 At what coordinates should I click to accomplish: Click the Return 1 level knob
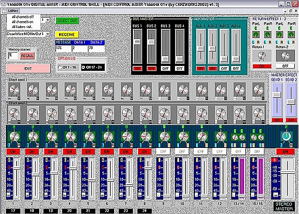coord(262,56)
